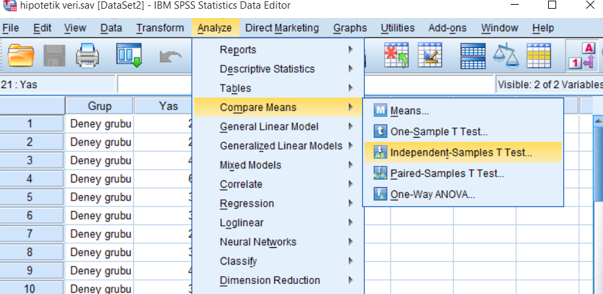Select row header number 1
The width and height of the screenshot is (603, 294).
pos(32,124)
